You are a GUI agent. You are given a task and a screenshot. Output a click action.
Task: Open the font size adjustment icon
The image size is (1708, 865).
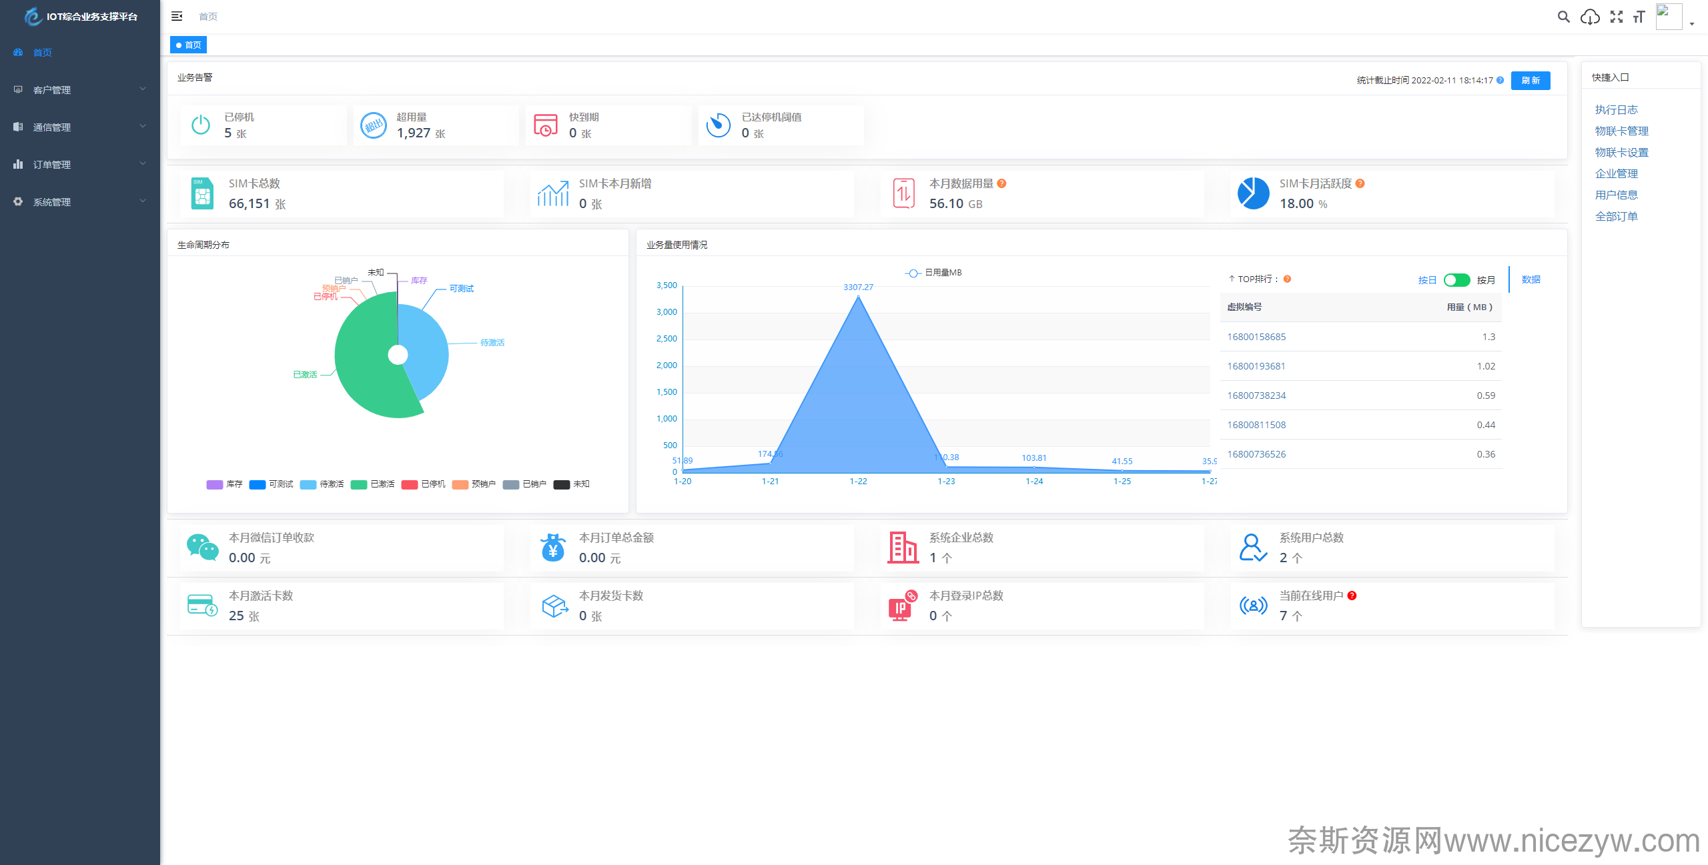1639,17
